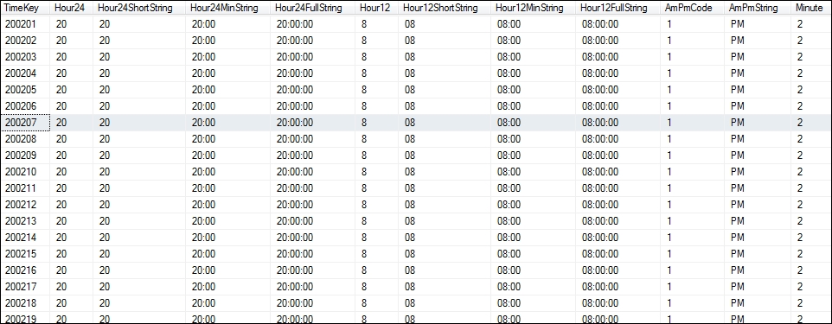Click the Hour24FullString column header
Image resolution: width=832 pixels, height=324 pixels.
tap(312, 8)
